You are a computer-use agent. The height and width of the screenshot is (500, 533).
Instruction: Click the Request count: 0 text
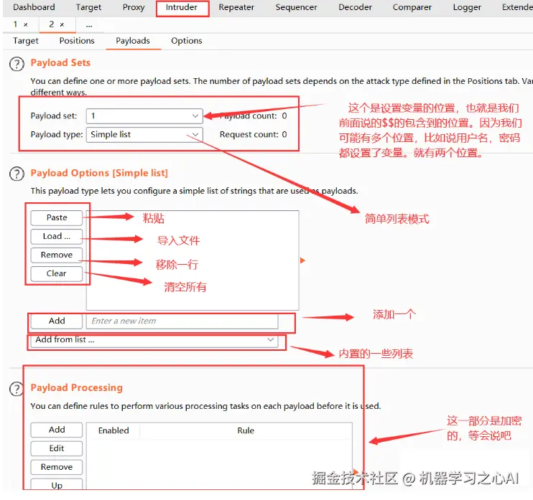(254, 135)
